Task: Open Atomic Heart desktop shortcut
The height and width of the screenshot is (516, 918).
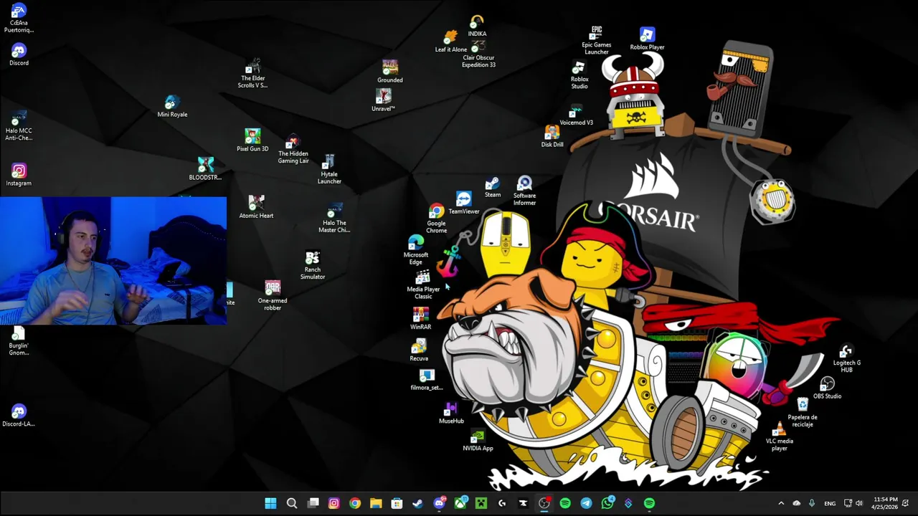Action: 256,207
